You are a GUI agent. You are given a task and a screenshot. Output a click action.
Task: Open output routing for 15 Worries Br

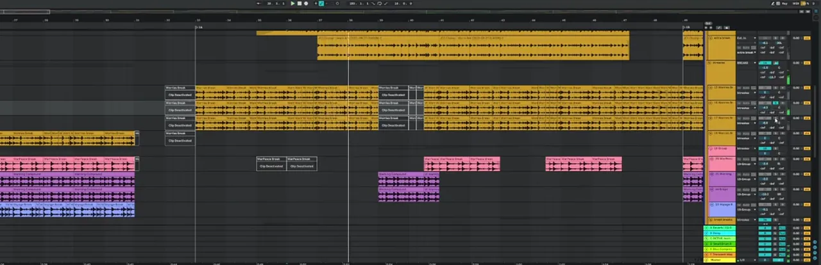[746, 93]
